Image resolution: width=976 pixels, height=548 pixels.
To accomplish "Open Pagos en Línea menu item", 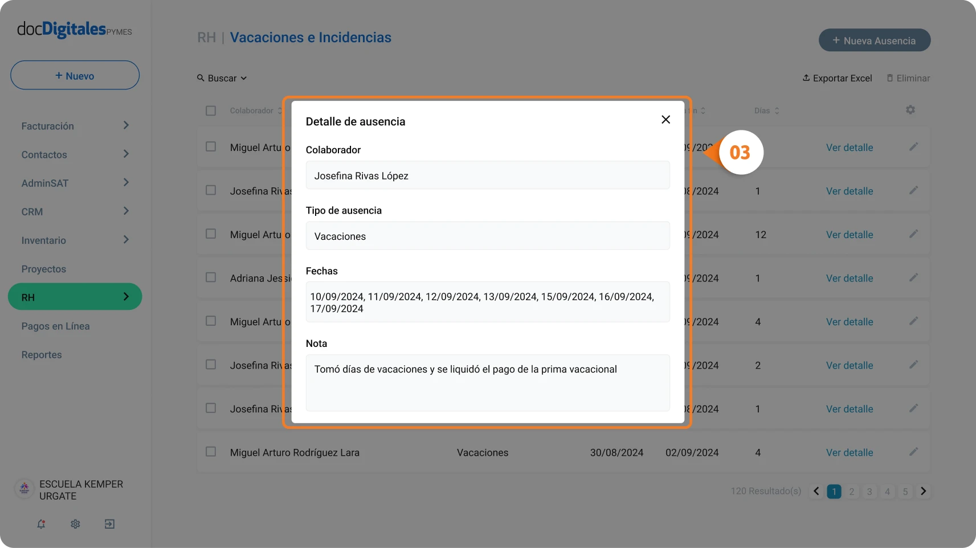I will click(x=56, y=326).
